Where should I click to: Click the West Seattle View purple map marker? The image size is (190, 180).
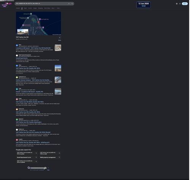click(x=40, y=19)
